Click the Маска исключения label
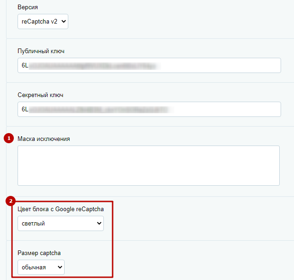 pyautogui.click(x=44, y=139)
